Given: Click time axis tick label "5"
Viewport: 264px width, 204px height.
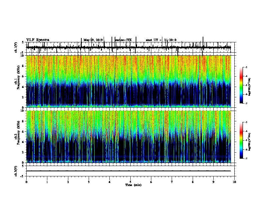Looking at the screenshot, I should (130, 182).
